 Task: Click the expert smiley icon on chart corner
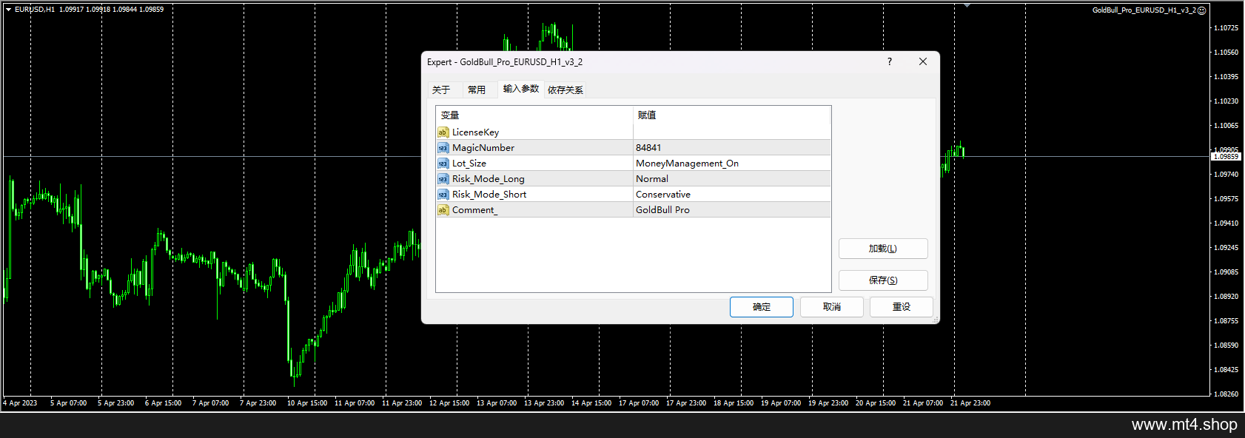(x=1202, y=10)
